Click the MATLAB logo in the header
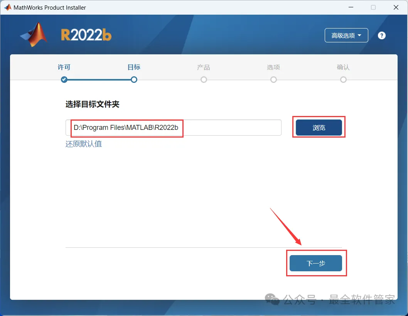 click(x=34, y=35)
